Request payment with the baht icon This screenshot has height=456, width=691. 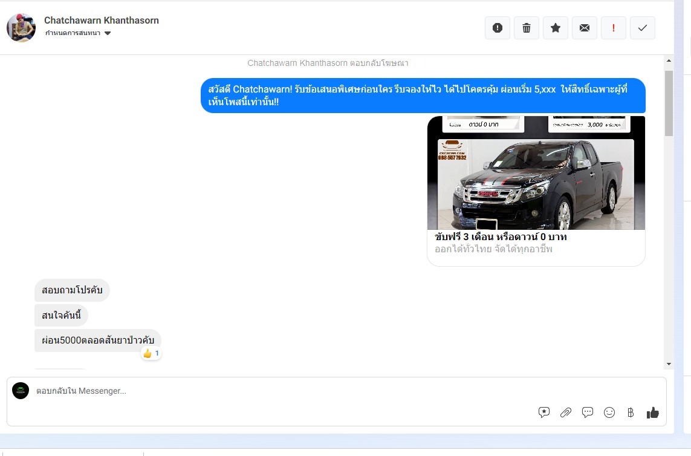point(631,412)
